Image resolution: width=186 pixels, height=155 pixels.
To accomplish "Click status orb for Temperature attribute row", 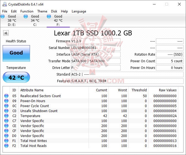I will click(x=6, y=116).
